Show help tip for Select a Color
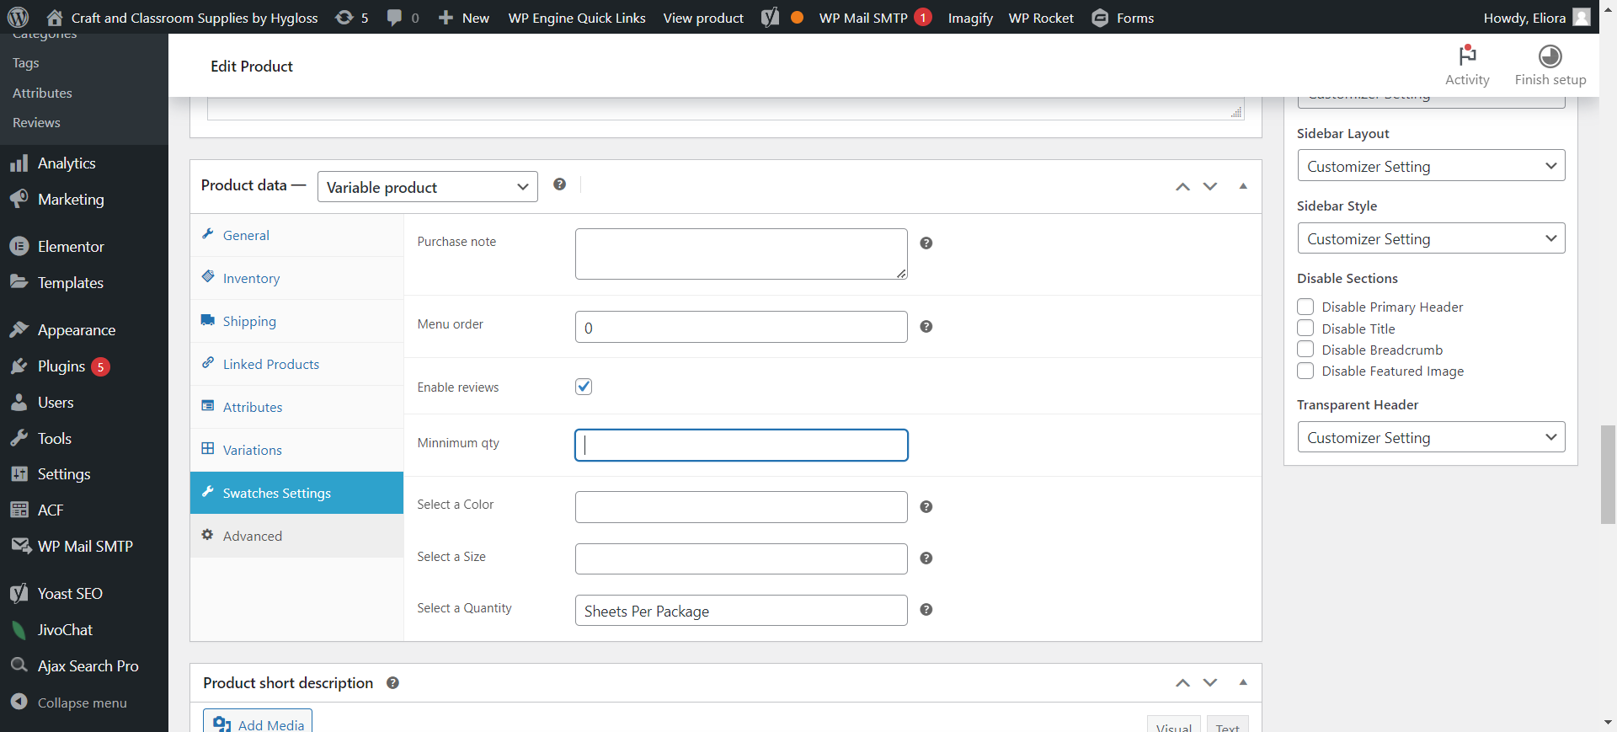Image resolution: width=1617 pixels, height=732 pixels. tap(926, 507)
